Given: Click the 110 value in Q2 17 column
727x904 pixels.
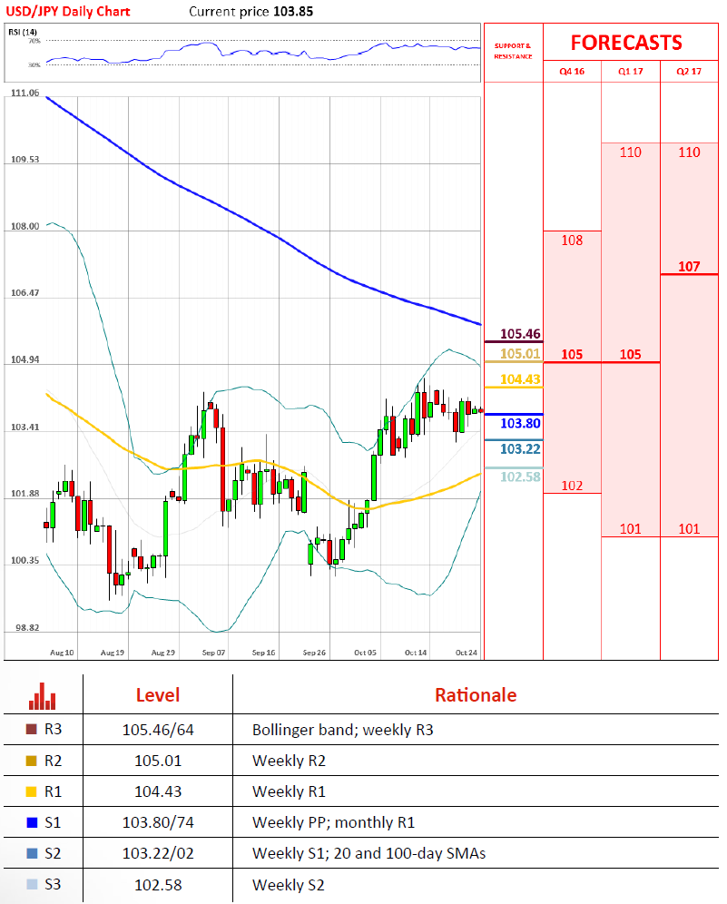Looking at the screenshot, I should click(689, 152).
